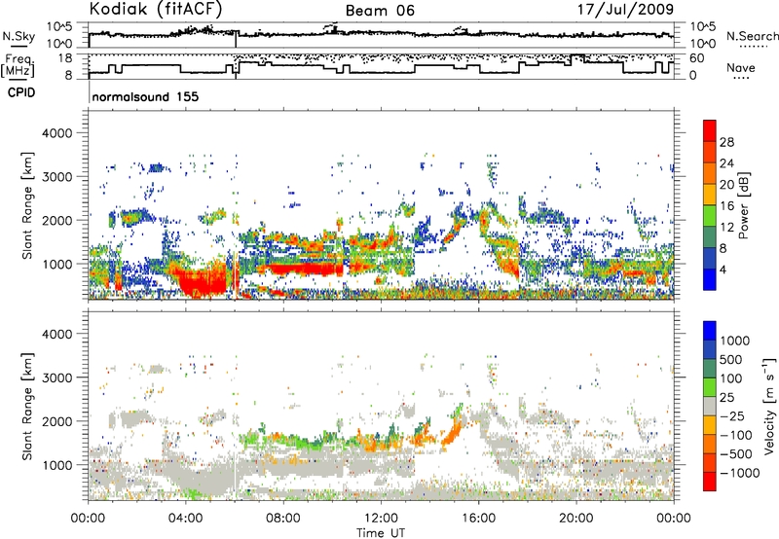Click the 100 label on velocity color bar
Viewport: 779px width, 539px height.
pos(731,378)
